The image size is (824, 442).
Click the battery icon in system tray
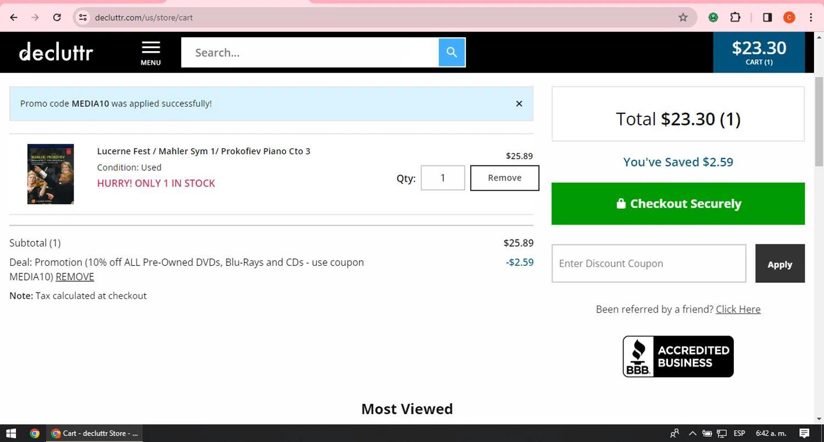[x=706, y=433]
